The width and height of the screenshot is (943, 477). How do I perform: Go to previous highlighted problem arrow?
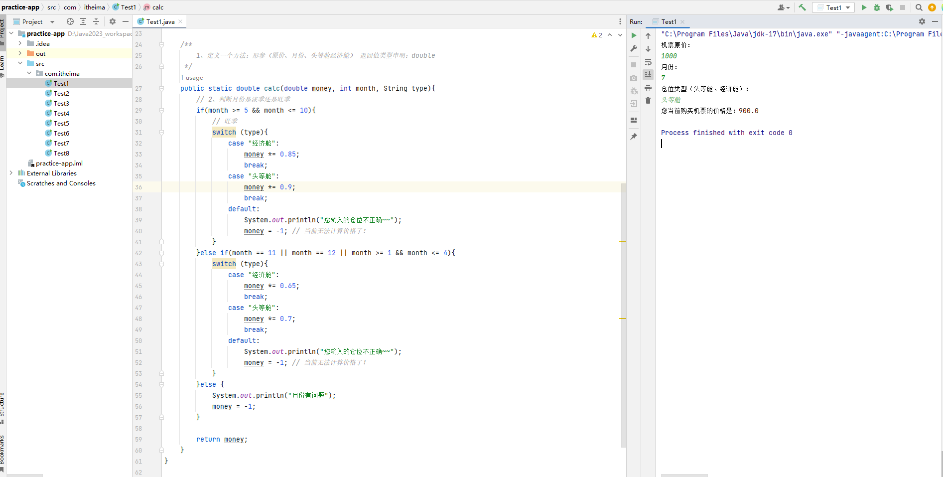tap(610, 35)
